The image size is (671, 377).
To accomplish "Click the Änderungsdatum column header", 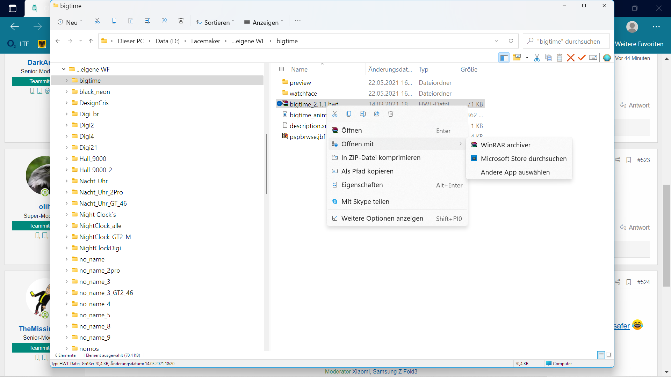I will click(390, 69).
